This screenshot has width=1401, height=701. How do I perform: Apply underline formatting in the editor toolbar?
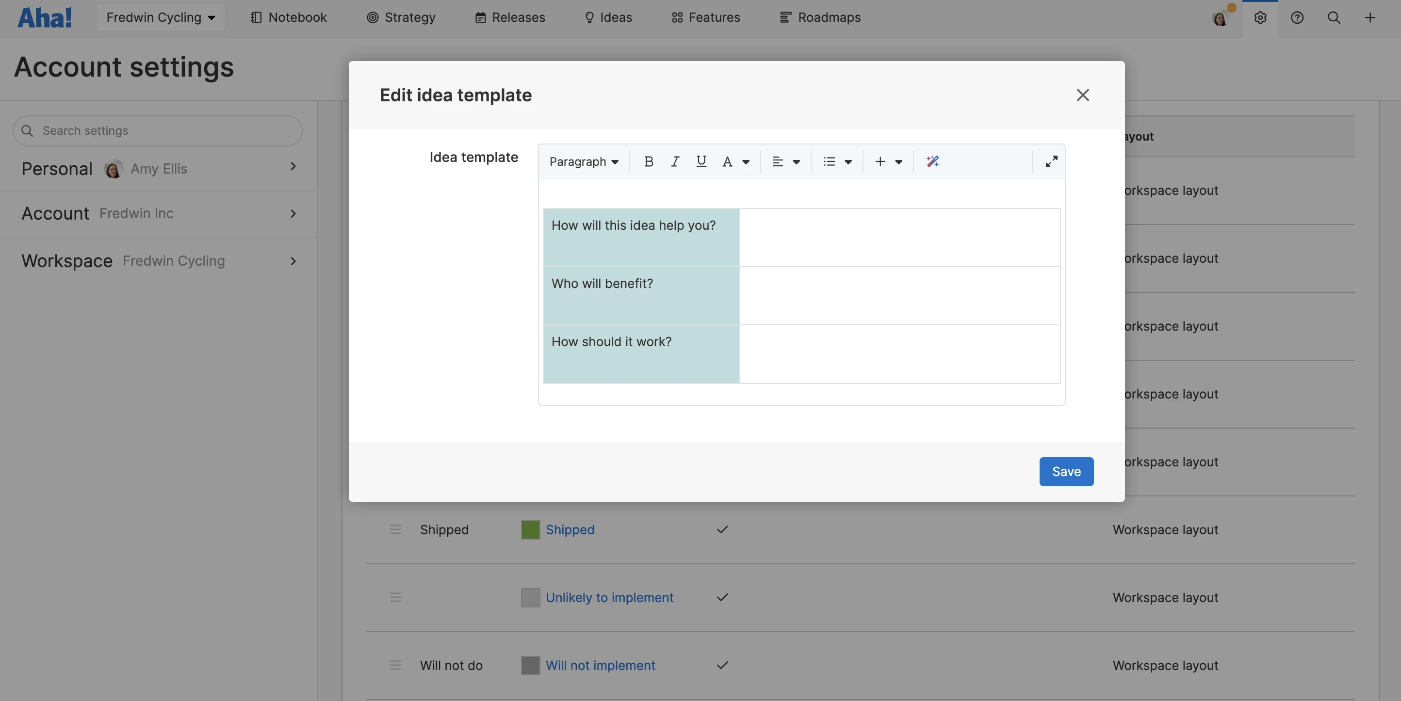[701, 161]
